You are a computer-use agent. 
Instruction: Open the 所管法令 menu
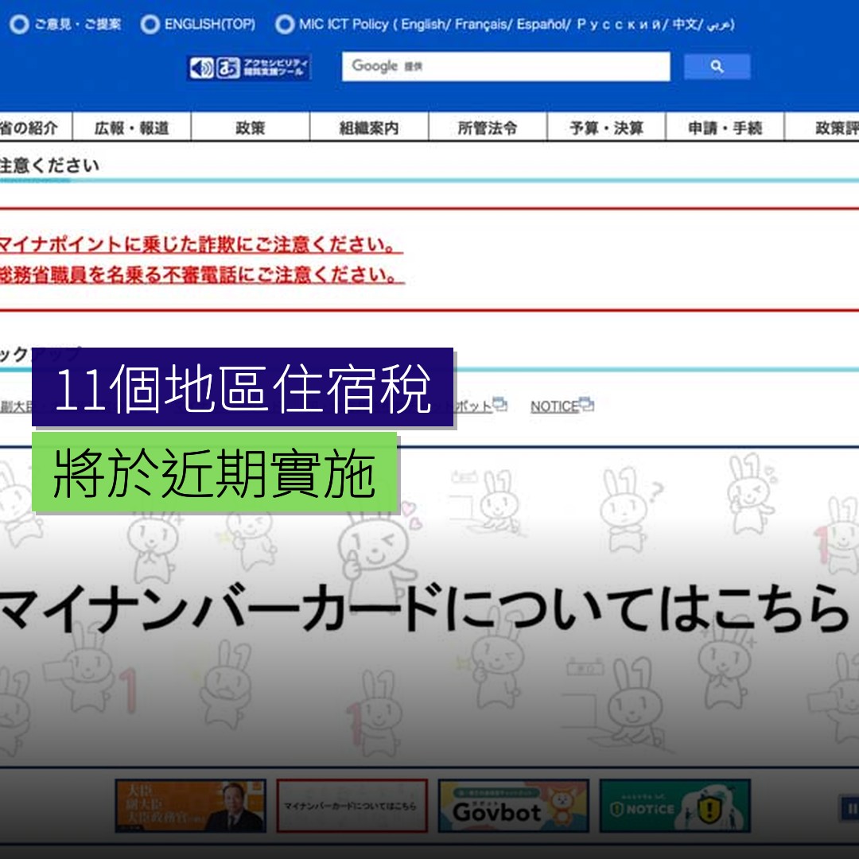(488, 128)
